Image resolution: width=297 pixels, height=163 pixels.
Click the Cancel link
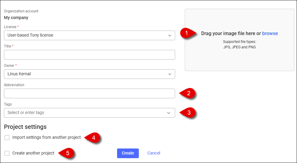coord(154,153)
